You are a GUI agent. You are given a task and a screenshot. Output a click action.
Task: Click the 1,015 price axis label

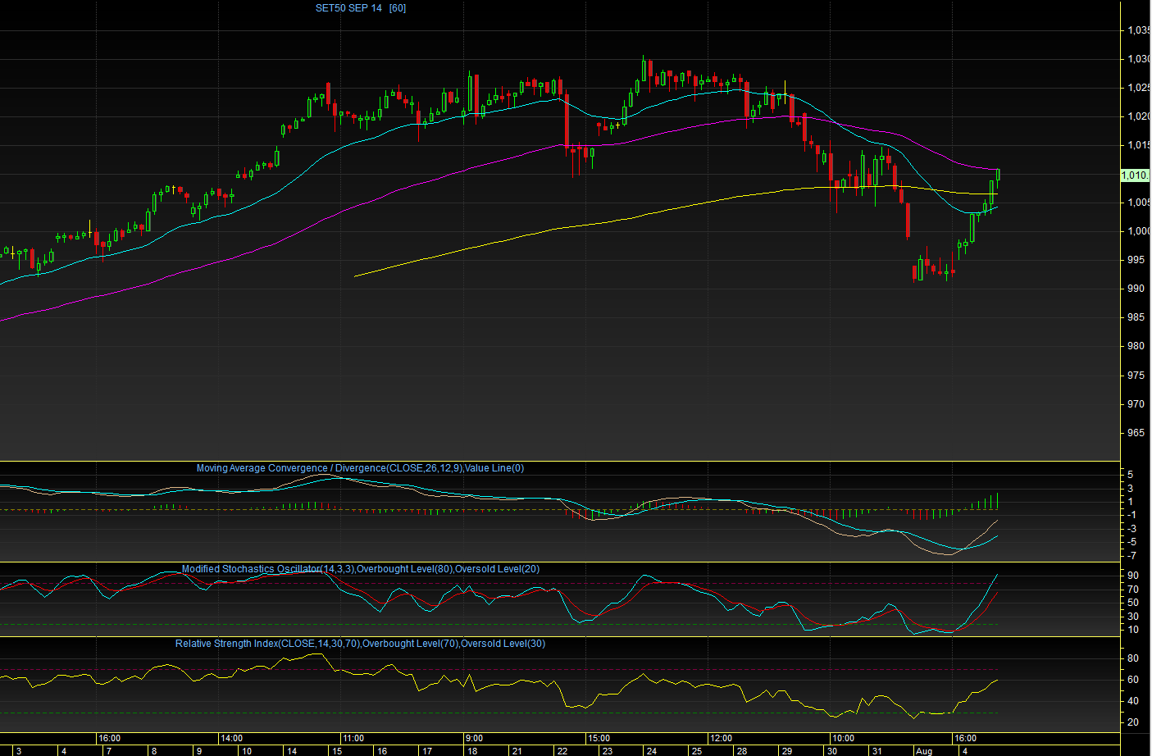(1139, 145)
